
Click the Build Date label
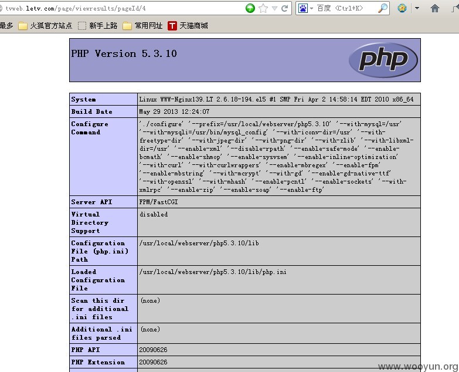pos(91,111)
